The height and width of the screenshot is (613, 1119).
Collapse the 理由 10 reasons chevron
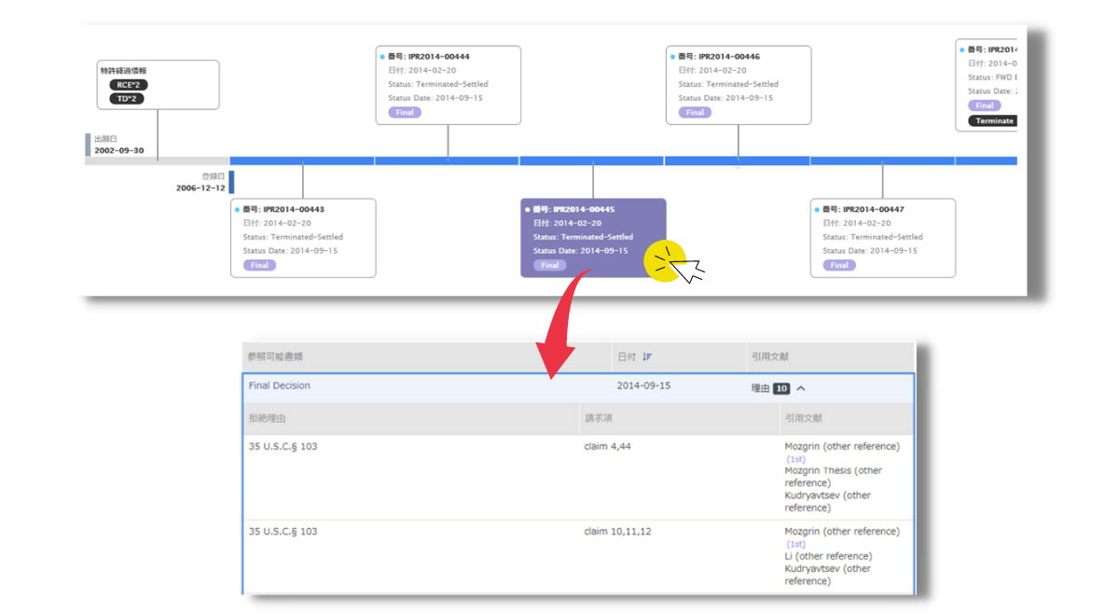tap(800, 388)
